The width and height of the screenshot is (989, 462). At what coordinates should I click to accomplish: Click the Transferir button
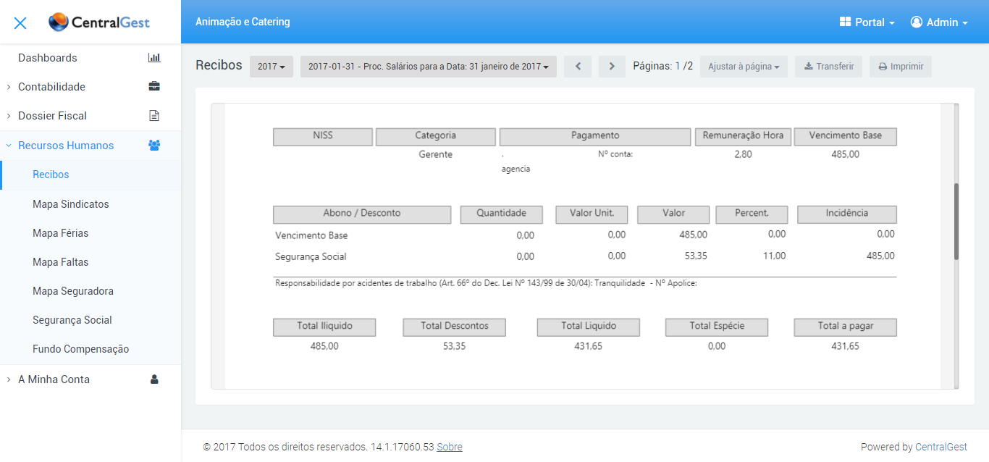click(828, 67)
